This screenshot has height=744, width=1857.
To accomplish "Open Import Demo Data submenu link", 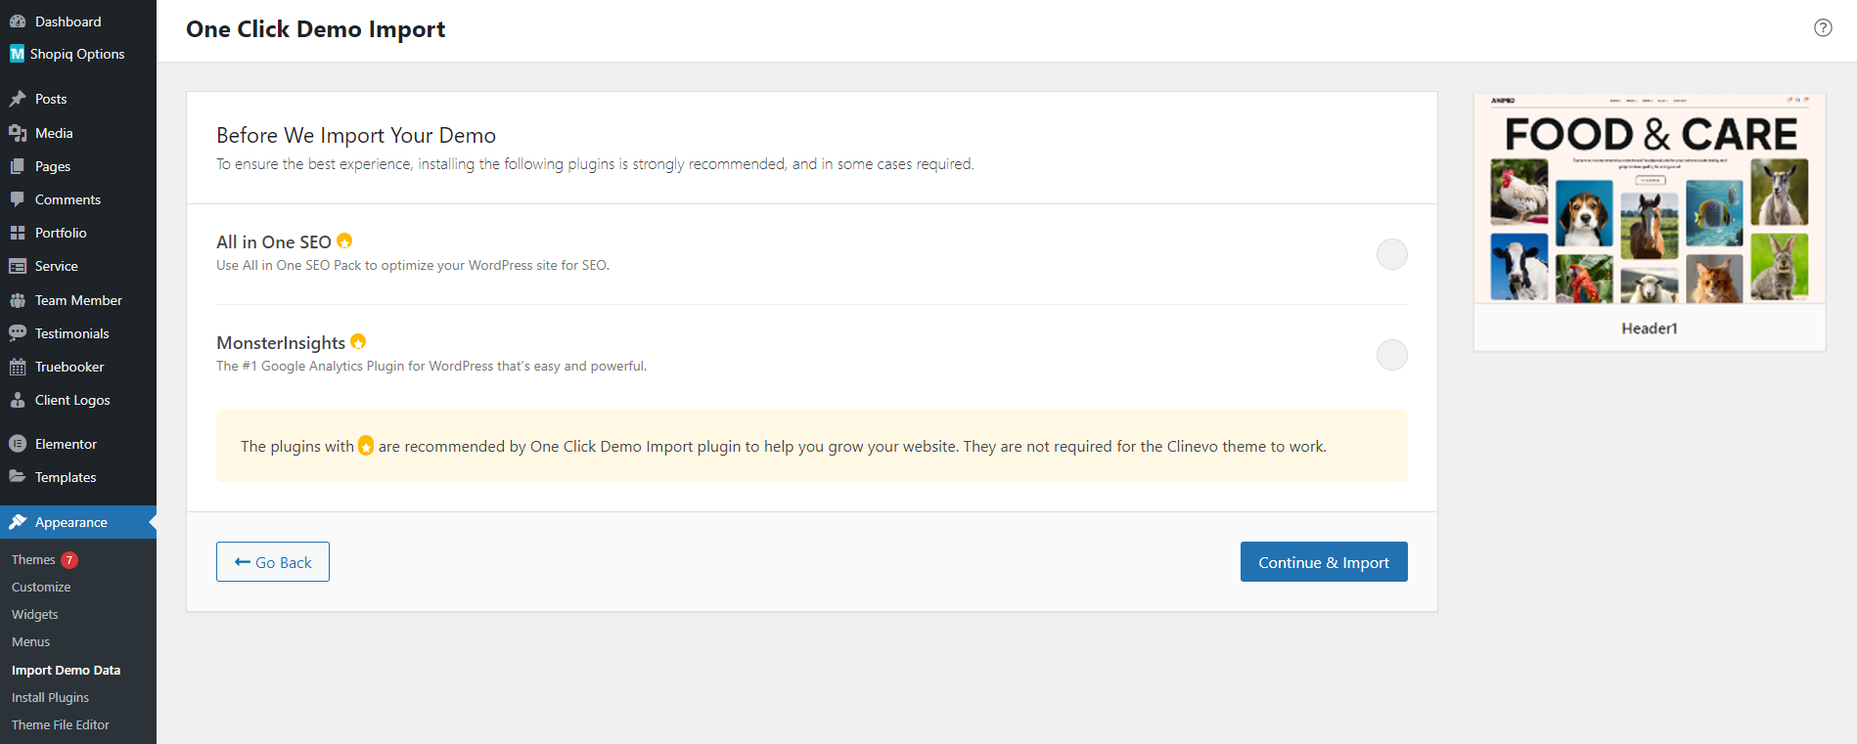I will click(66, 671).
